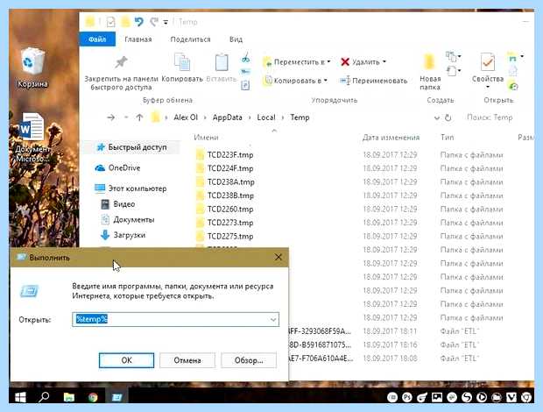The height and width of the screenshot is (412, 543).
Task: Click the Photoshop icon in system tray
Action: click(x=407, y=397)
